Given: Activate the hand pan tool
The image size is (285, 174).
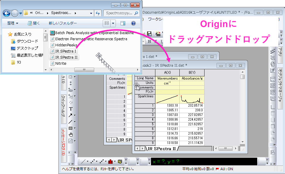Looking at the screenshot, I should pyautogui.click(x=71, y=135).
